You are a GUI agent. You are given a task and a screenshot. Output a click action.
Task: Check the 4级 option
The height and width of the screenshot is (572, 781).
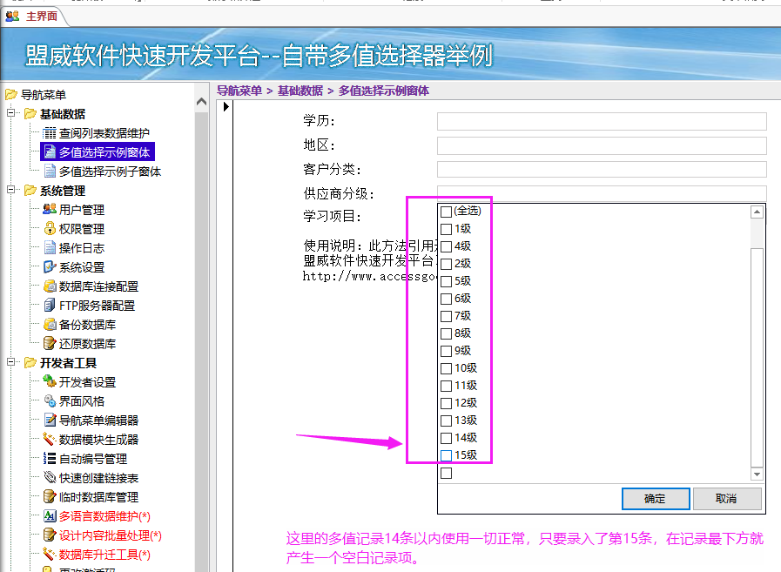pos(447,246)
